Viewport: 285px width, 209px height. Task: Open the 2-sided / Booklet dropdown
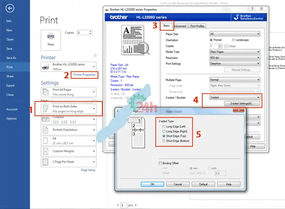pyautogui.click(x=235, y=97)
